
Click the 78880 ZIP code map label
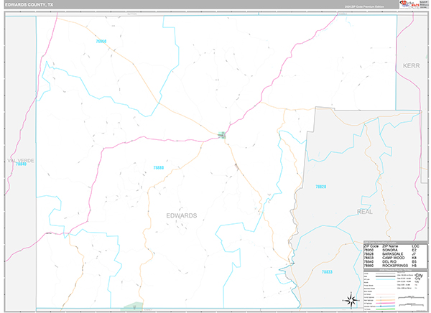click(158, 168)
